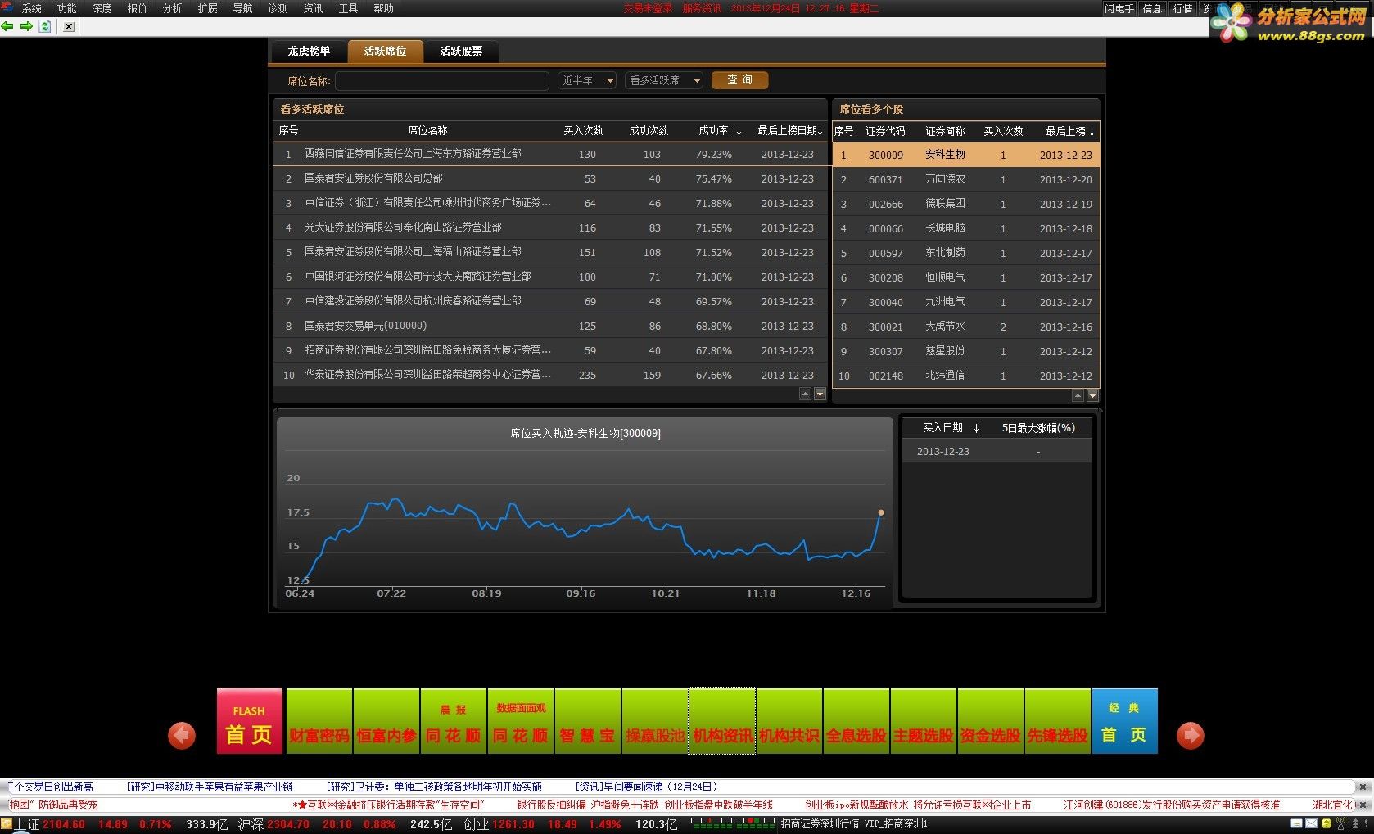Click seats table scroll-up arrow
Screen dimensions: 1374x834
[x=805, y=394]
